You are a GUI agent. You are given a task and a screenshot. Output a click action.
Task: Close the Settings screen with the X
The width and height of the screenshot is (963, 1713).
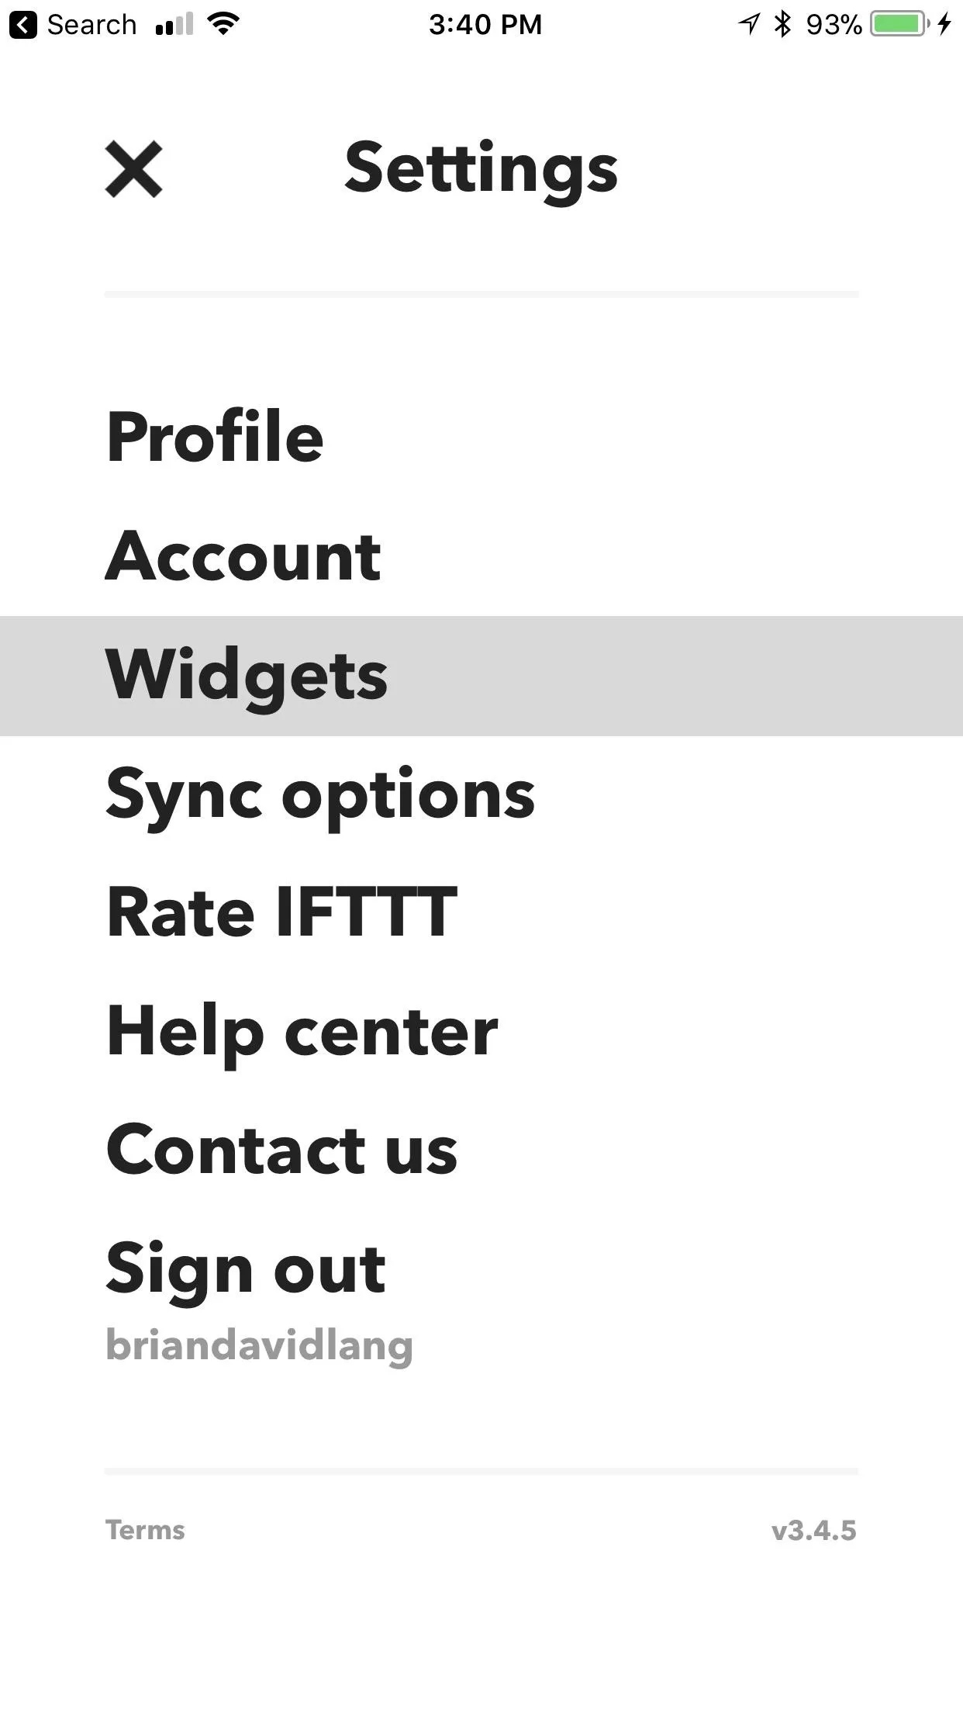point(133,169)
